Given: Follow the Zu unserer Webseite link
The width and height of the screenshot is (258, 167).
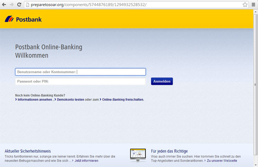Looking at the screenshot, I should pos(222,161).
